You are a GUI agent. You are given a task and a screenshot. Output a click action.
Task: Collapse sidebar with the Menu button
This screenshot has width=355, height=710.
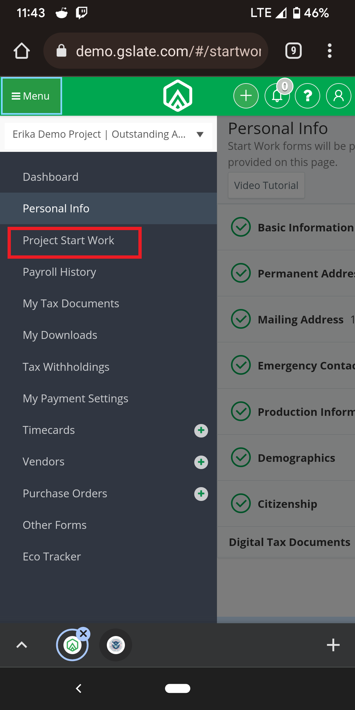31,96
